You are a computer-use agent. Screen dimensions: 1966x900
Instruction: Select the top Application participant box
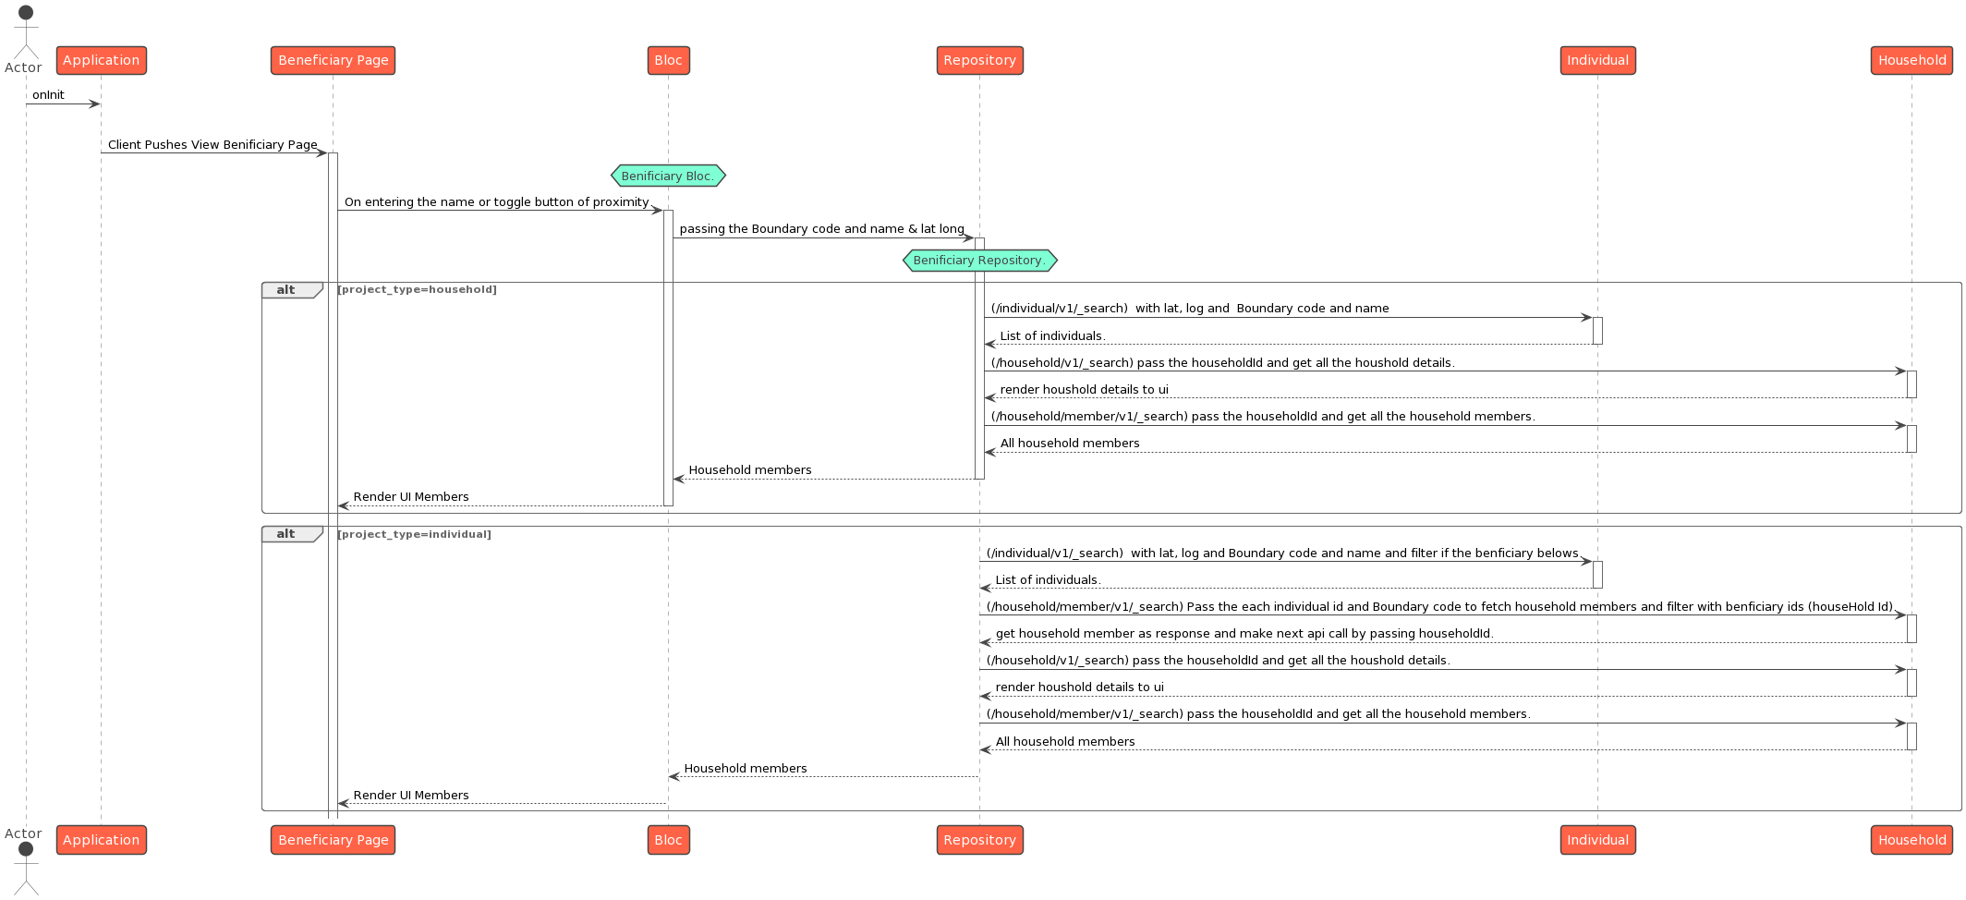point(102,60)
